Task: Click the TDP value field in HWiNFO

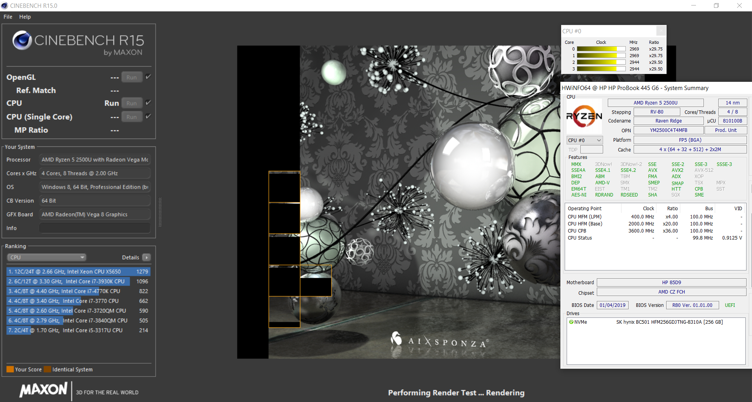Action: [x=591, y=150]
